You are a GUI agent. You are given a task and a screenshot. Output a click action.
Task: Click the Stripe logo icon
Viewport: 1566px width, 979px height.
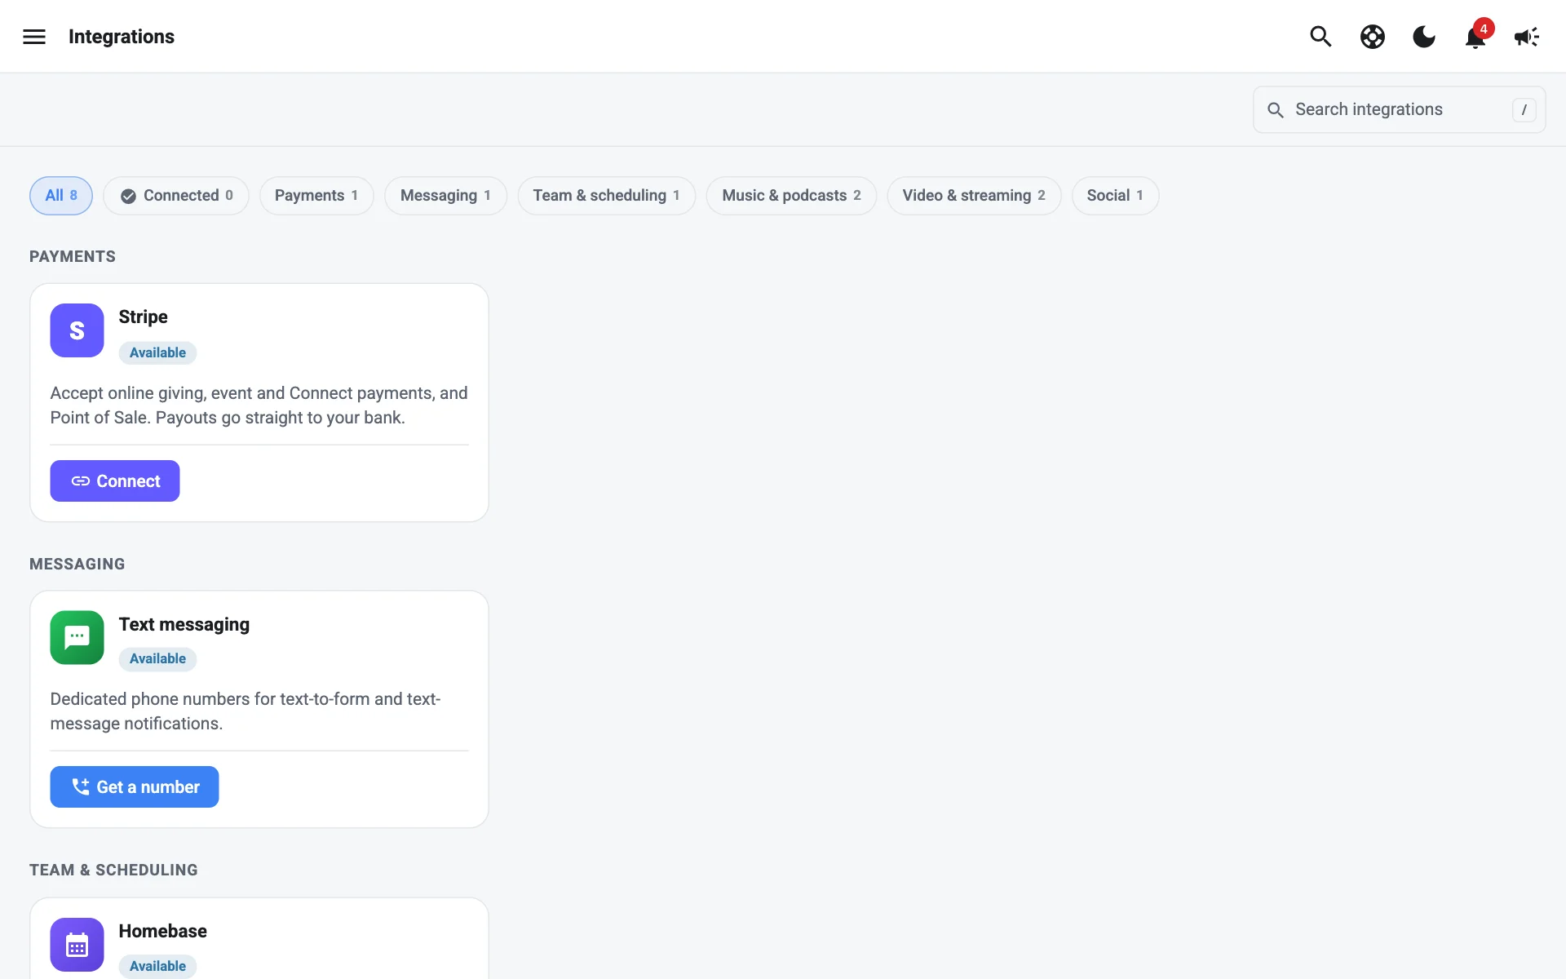[77, 330]
